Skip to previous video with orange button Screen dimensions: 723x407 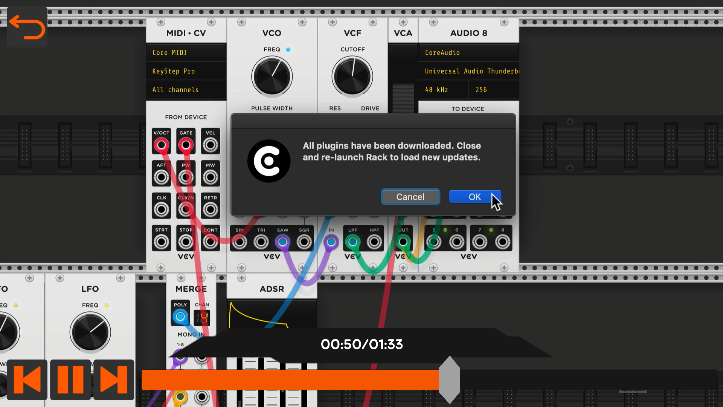coord(27,379)
